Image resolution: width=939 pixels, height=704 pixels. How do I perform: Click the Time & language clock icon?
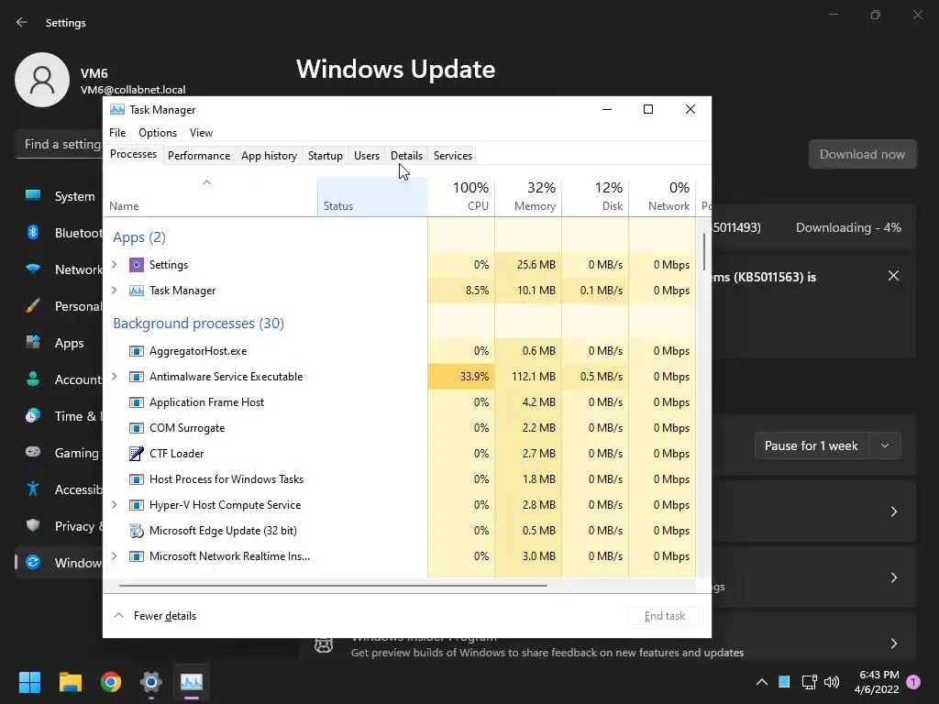pyautogui.click(x=33, y=415)
